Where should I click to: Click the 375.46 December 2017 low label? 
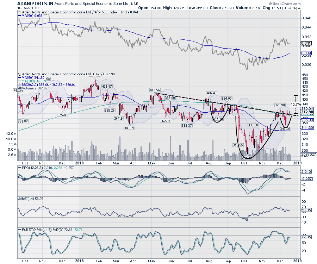[62, 115]
